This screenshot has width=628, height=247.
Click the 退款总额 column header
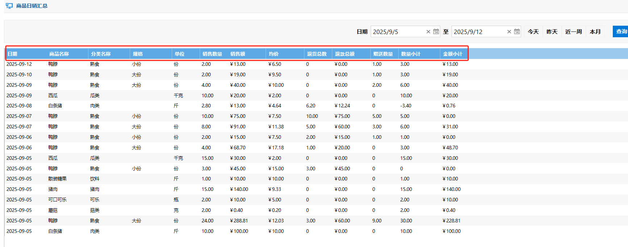[x=345, y=54]
